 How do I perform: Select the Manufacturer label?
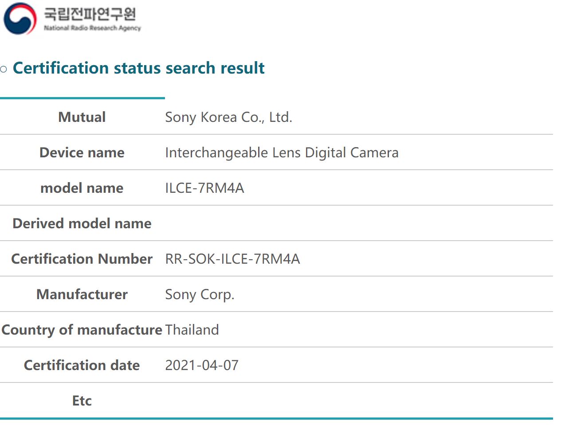point(82,294)
